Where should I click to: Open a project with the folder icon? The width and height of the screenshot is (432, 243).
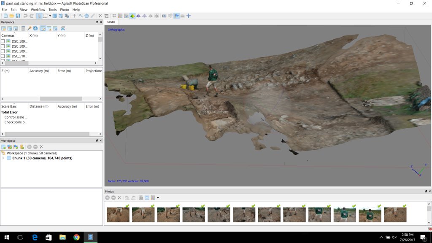[11, 16]
